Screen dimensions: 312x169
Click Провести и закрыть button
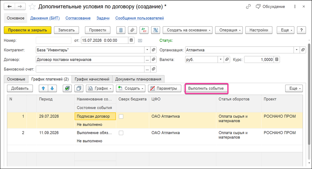click(27, 30)
